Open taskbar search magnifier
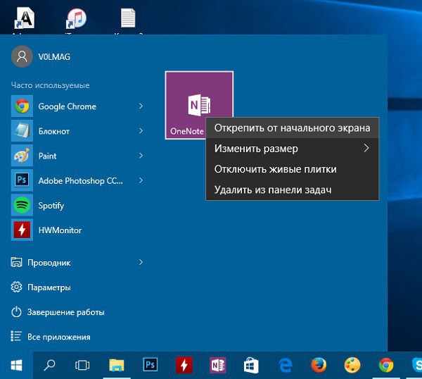This screenshot has width=422, height=379. point(49,366)
